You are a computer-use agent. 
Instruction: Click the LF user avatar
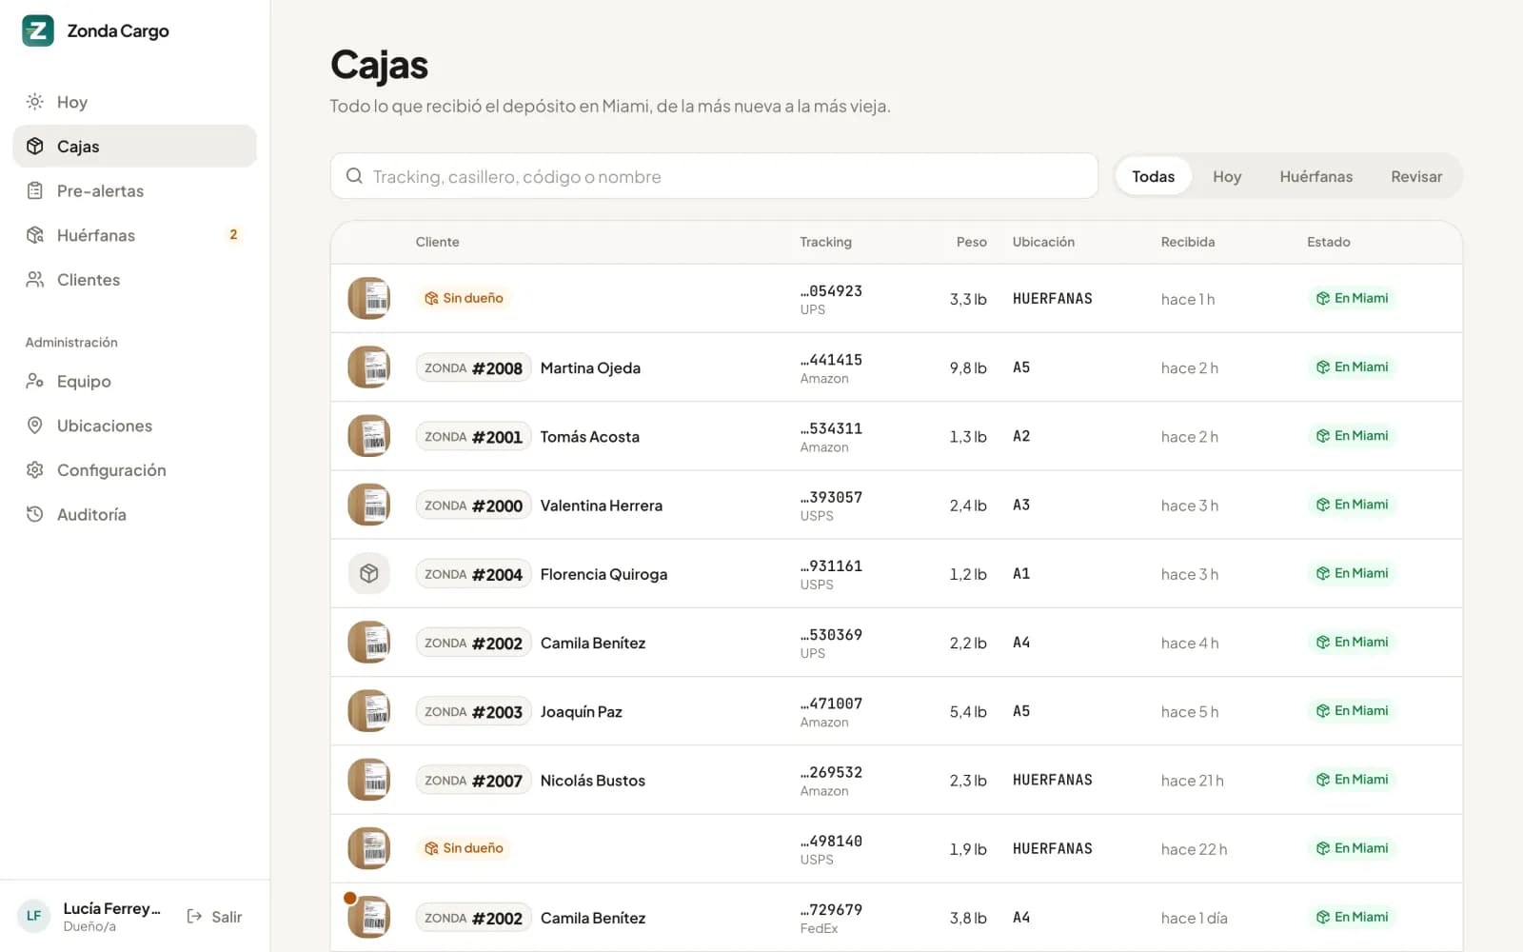click(33, 916)
